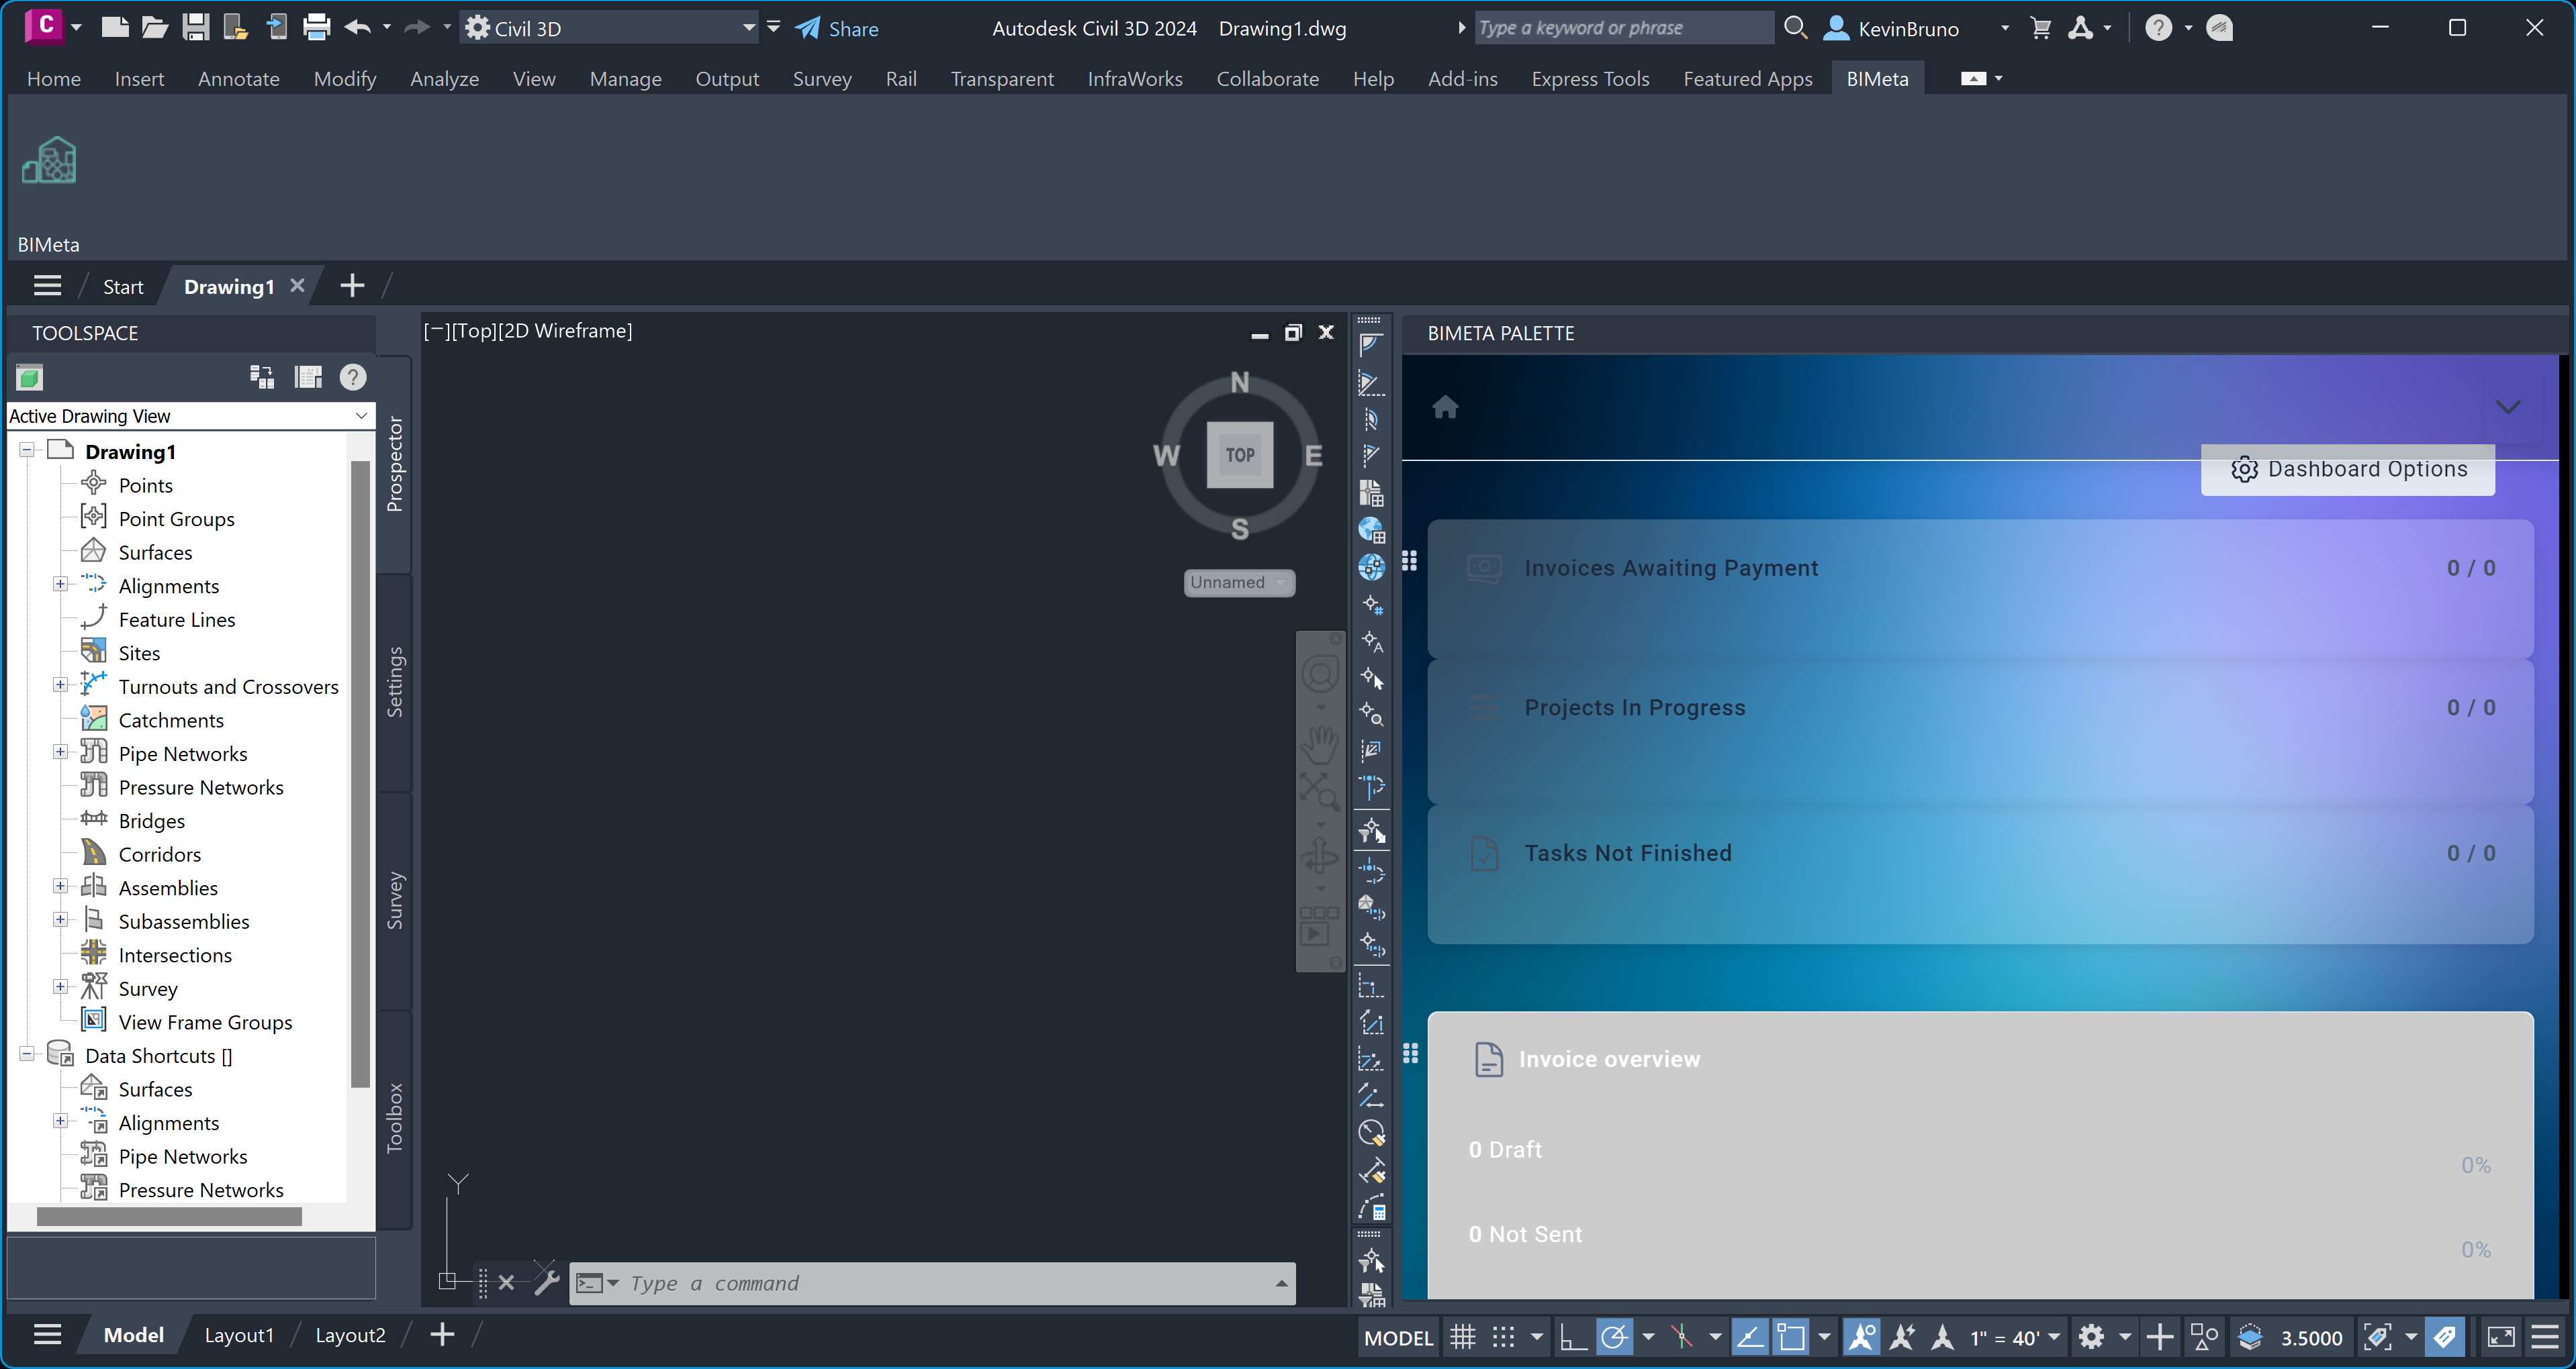Switch to the Annotate ribbon tab

(239, 78)
